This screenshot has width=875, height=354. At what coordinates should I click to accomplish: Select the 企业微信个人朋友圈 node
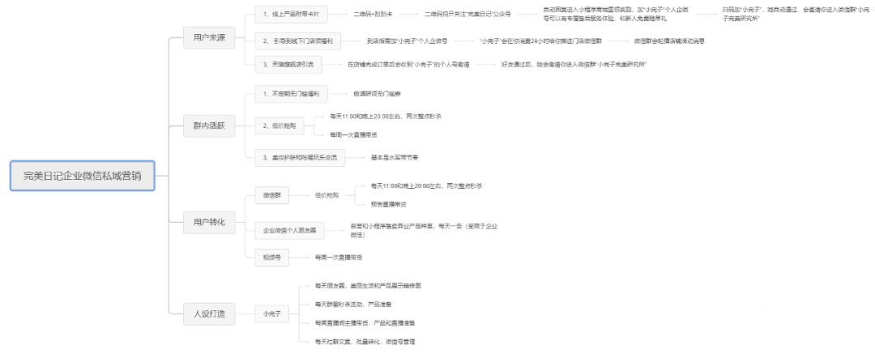point(289,231)
